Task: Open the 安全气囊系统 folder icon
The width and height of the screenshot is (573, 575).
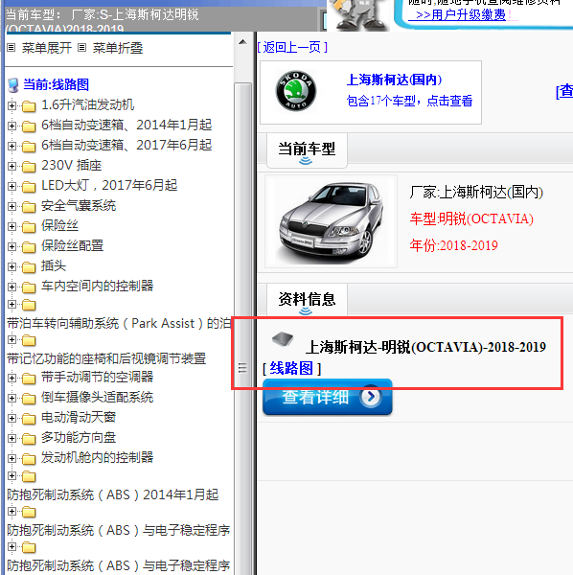Action: coord(29,207)
